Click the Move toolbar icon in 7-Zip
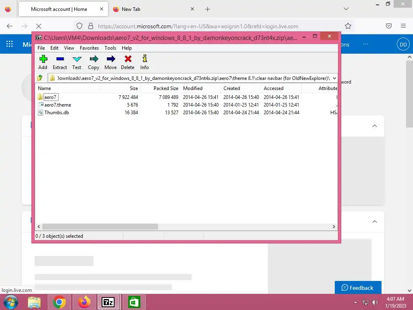 (111, 62)
